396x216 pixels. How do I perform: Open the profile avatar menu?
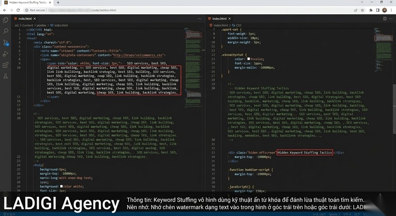point(385,10)
